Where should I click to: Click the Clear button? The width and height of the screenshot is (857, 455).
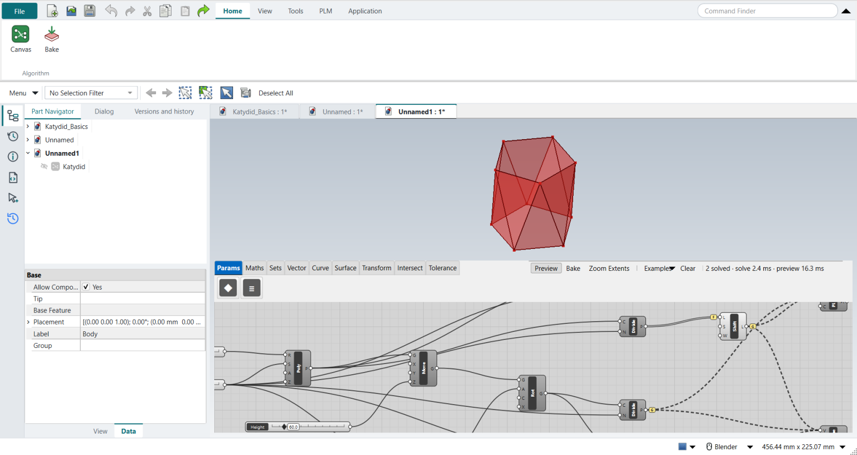tap(688, 268)
